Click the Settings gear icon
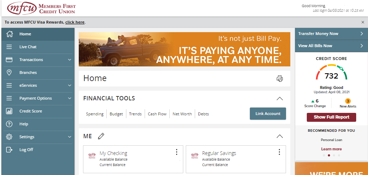Viewport: 368px width, 175px height. click(x=9, y=137)
